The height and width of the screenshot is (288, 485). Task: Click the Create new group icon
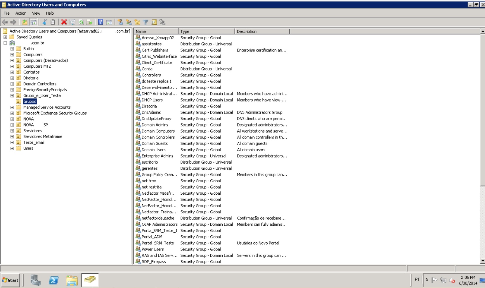pos(129,22)
